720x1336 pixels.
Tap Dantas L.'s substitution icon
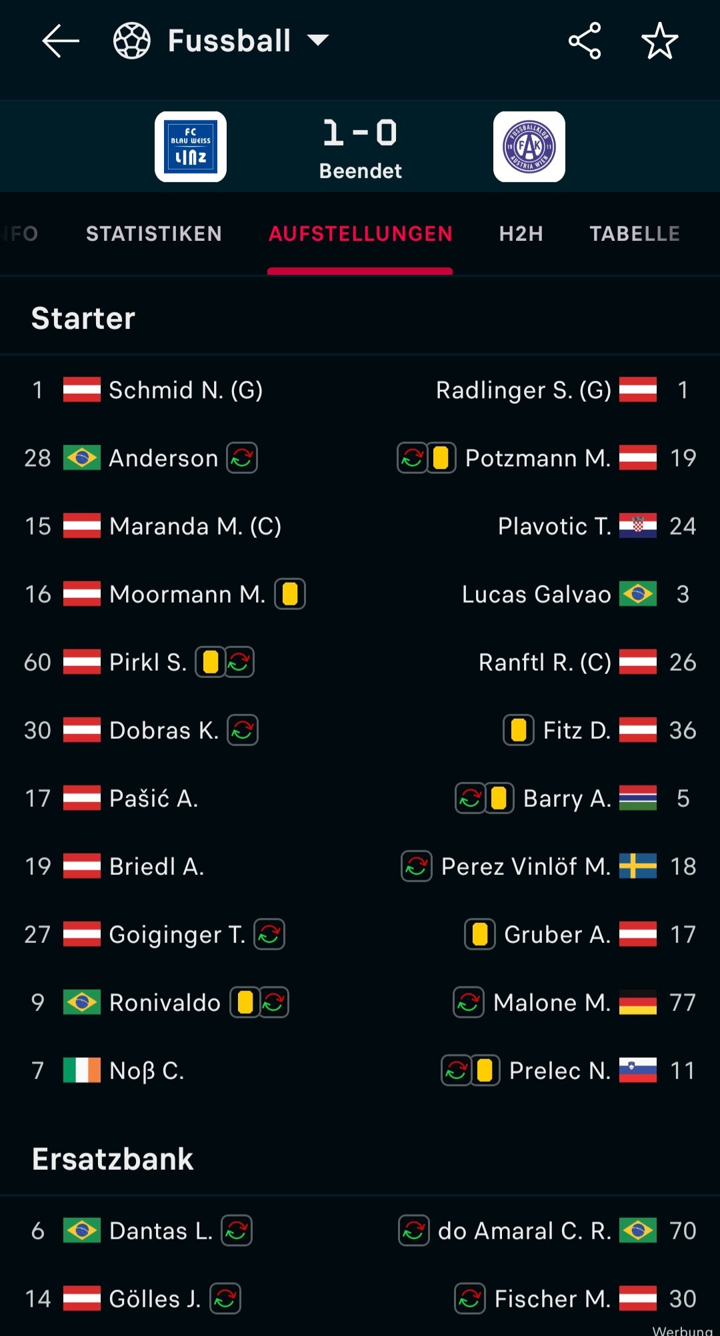tap(237, 1231)
